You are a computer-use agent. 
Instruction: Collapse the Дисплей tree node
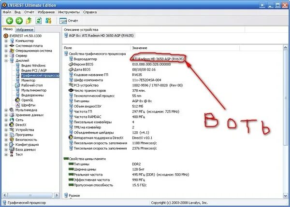tap(6, 61)
